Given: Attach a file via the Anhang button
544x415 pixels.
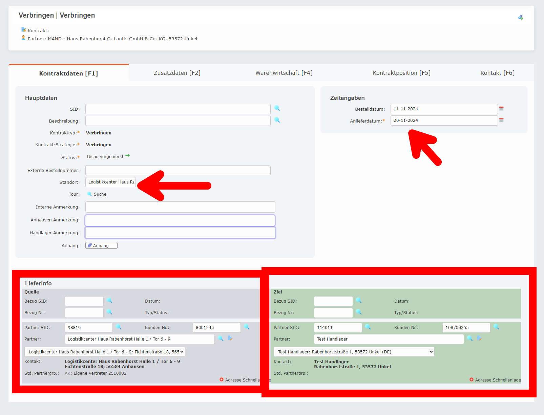Looking at the screenshot, I should pyautogui.click(x=101, y=245).
